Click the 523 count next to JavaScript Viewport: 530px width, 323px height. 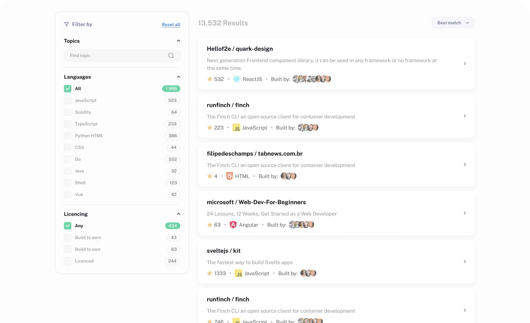pos(172,100)
